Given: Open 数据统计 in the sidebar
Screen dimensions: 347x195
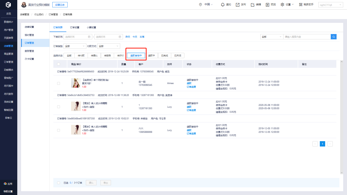Looking at the screenshot, I should pyautogui.click(x=9, y=22).
